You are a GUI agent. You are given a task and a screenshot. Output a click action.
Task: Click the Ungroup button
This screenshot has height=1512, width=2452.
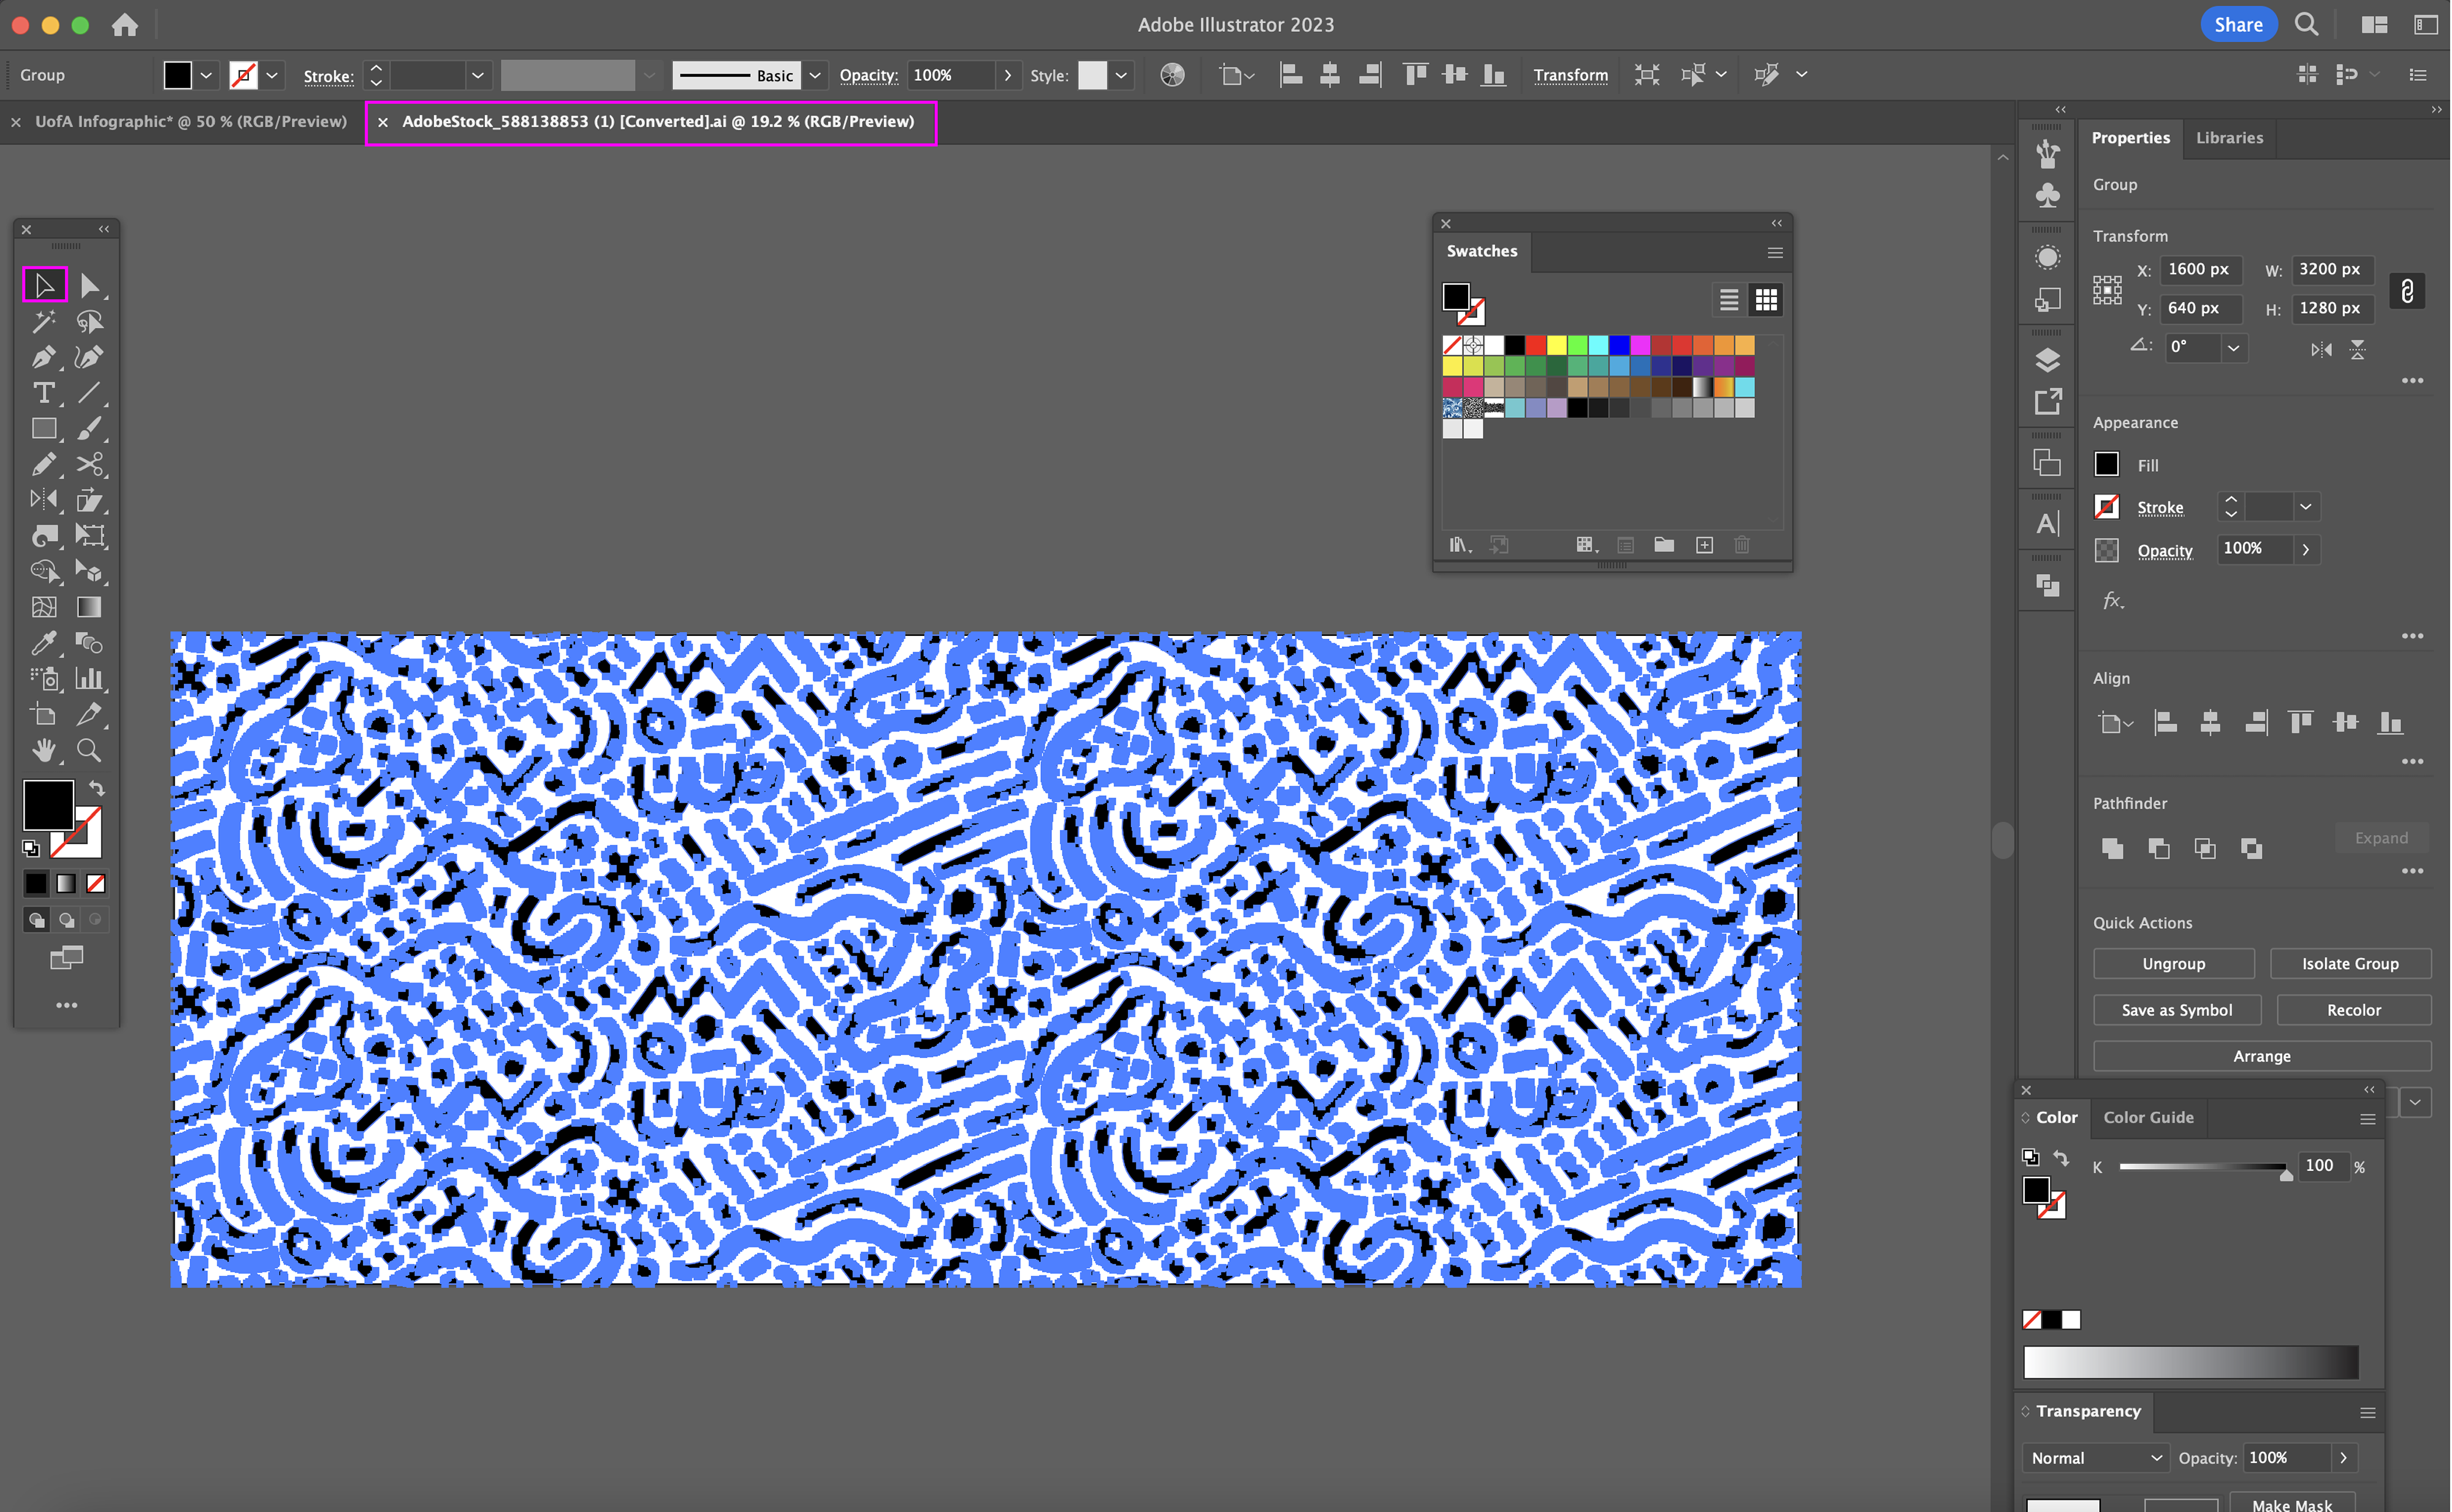click(x=2173, y=963)
